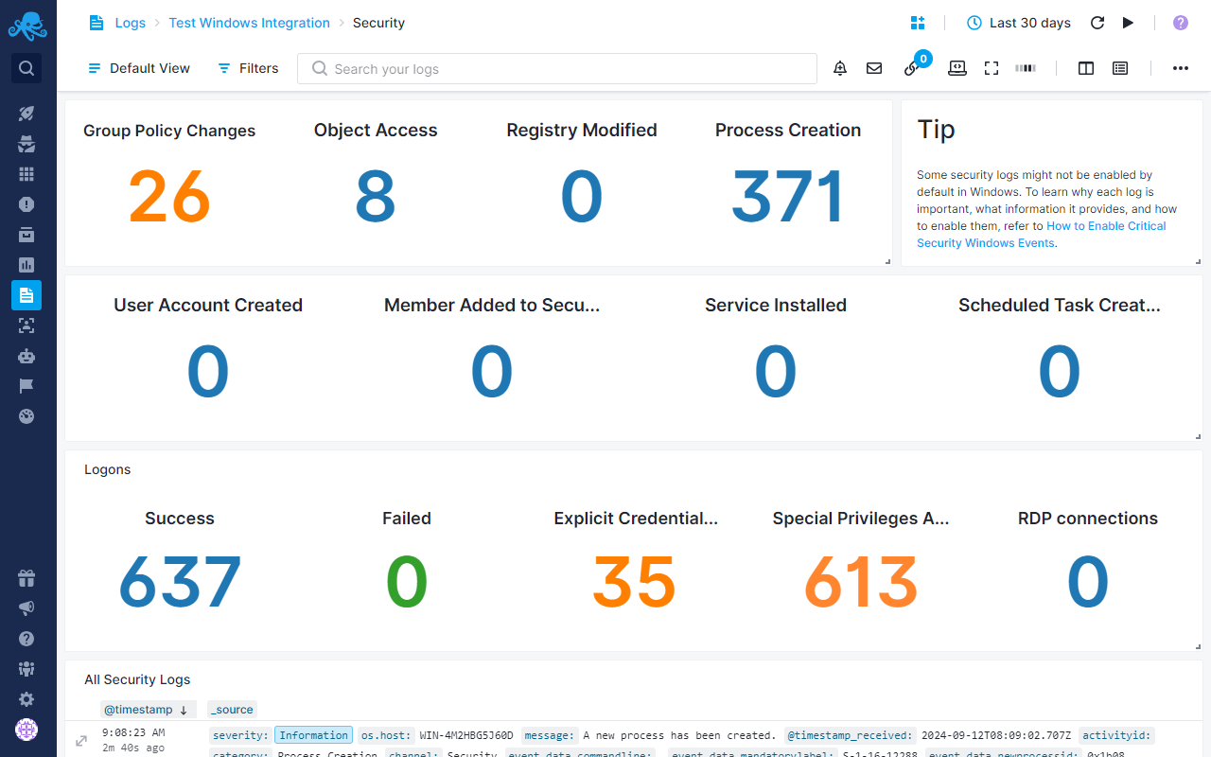Viewport: 1211px width, 757px height.
Task: Go to Test Windows Integration breadcrumb
Action: click(250, 23)
